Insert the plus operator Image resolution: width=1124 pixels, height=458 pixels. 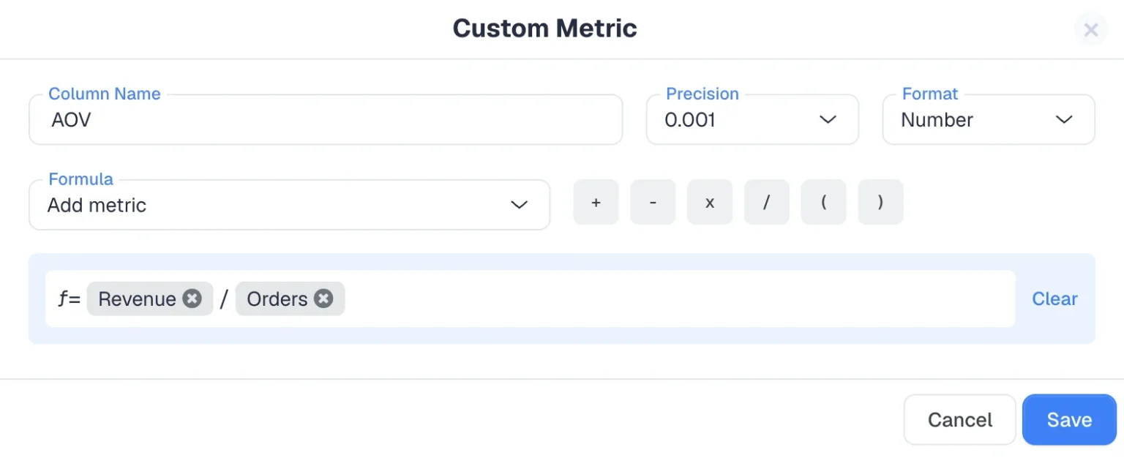coord(596,202)
